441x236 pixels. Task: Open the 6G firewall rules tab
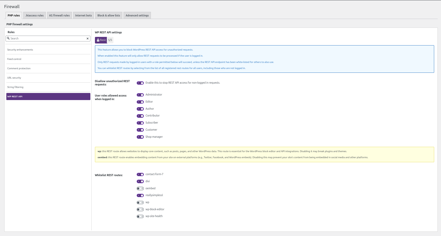(x=59, y=15)
